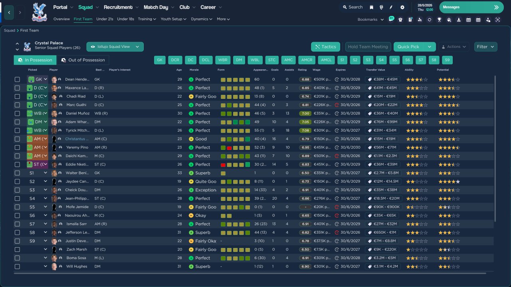Tick the checkbox for Dean Henderson
The image size is (511, 287).
(17, 79)
